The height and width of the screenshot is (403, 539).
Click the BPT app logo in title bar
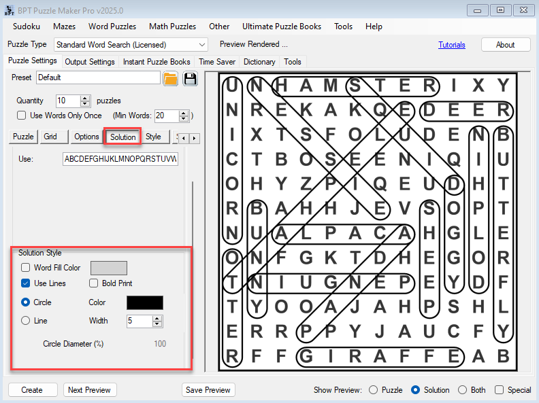point(8,10)
